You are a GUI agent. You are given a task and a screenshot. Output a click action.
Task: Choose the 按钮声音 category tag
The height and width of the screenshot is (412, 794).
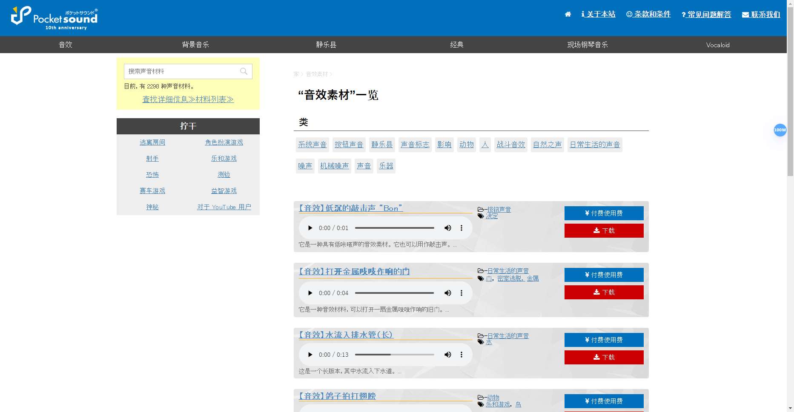pos(349,145)
